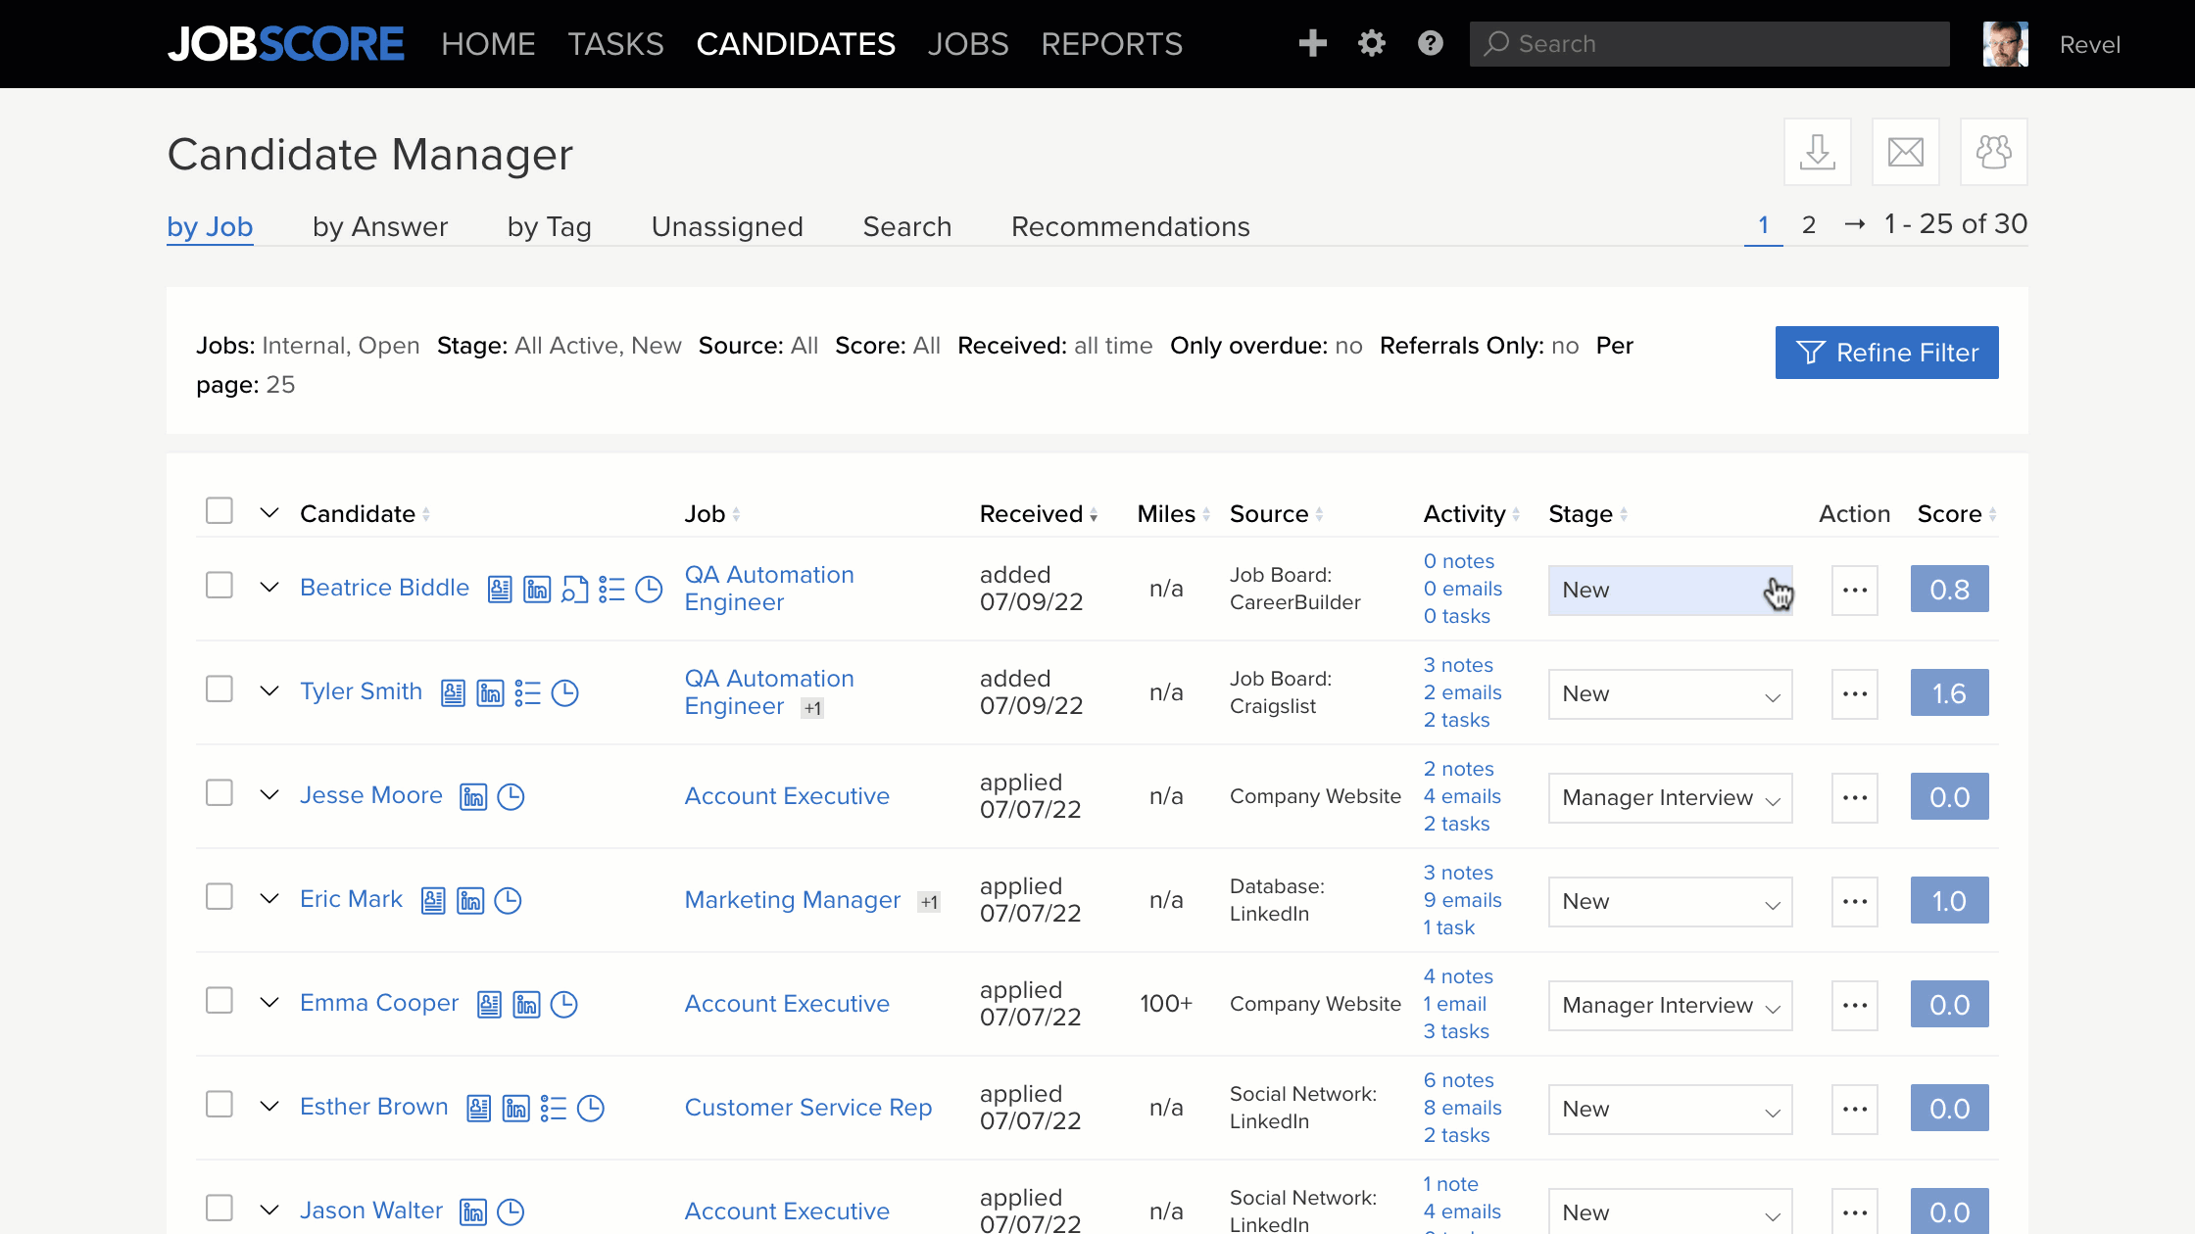
Task: Click the download/export candidates icon
Action: coord(1820,151)
